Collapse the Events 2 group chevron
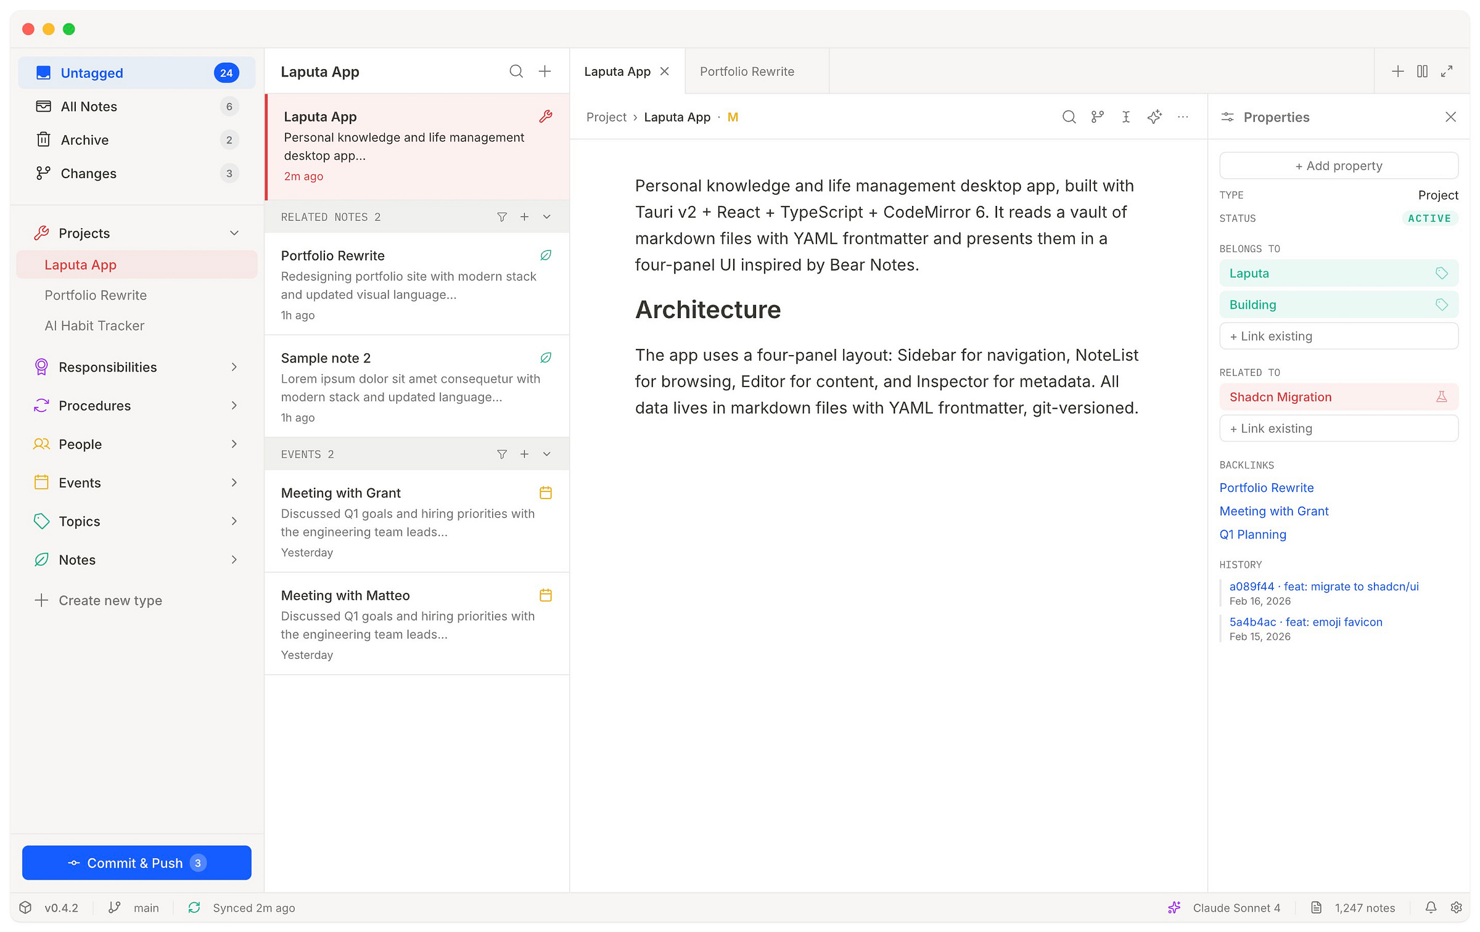1480x932 pixels. coord(547,454)
